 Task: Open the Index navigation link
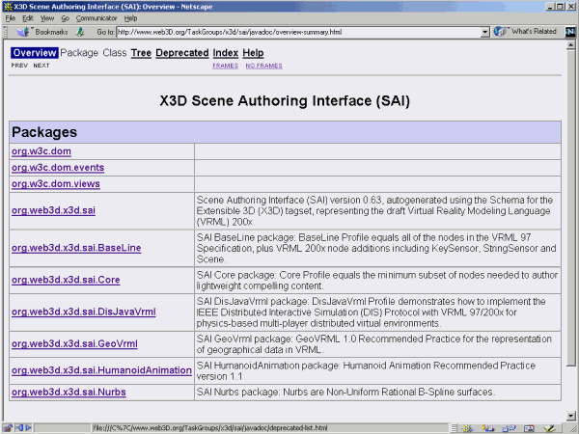click(225, 53)
